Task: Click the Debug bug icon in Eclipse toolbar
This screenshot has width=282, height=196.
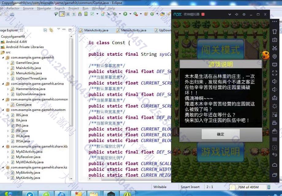Action: pos(115,14)
